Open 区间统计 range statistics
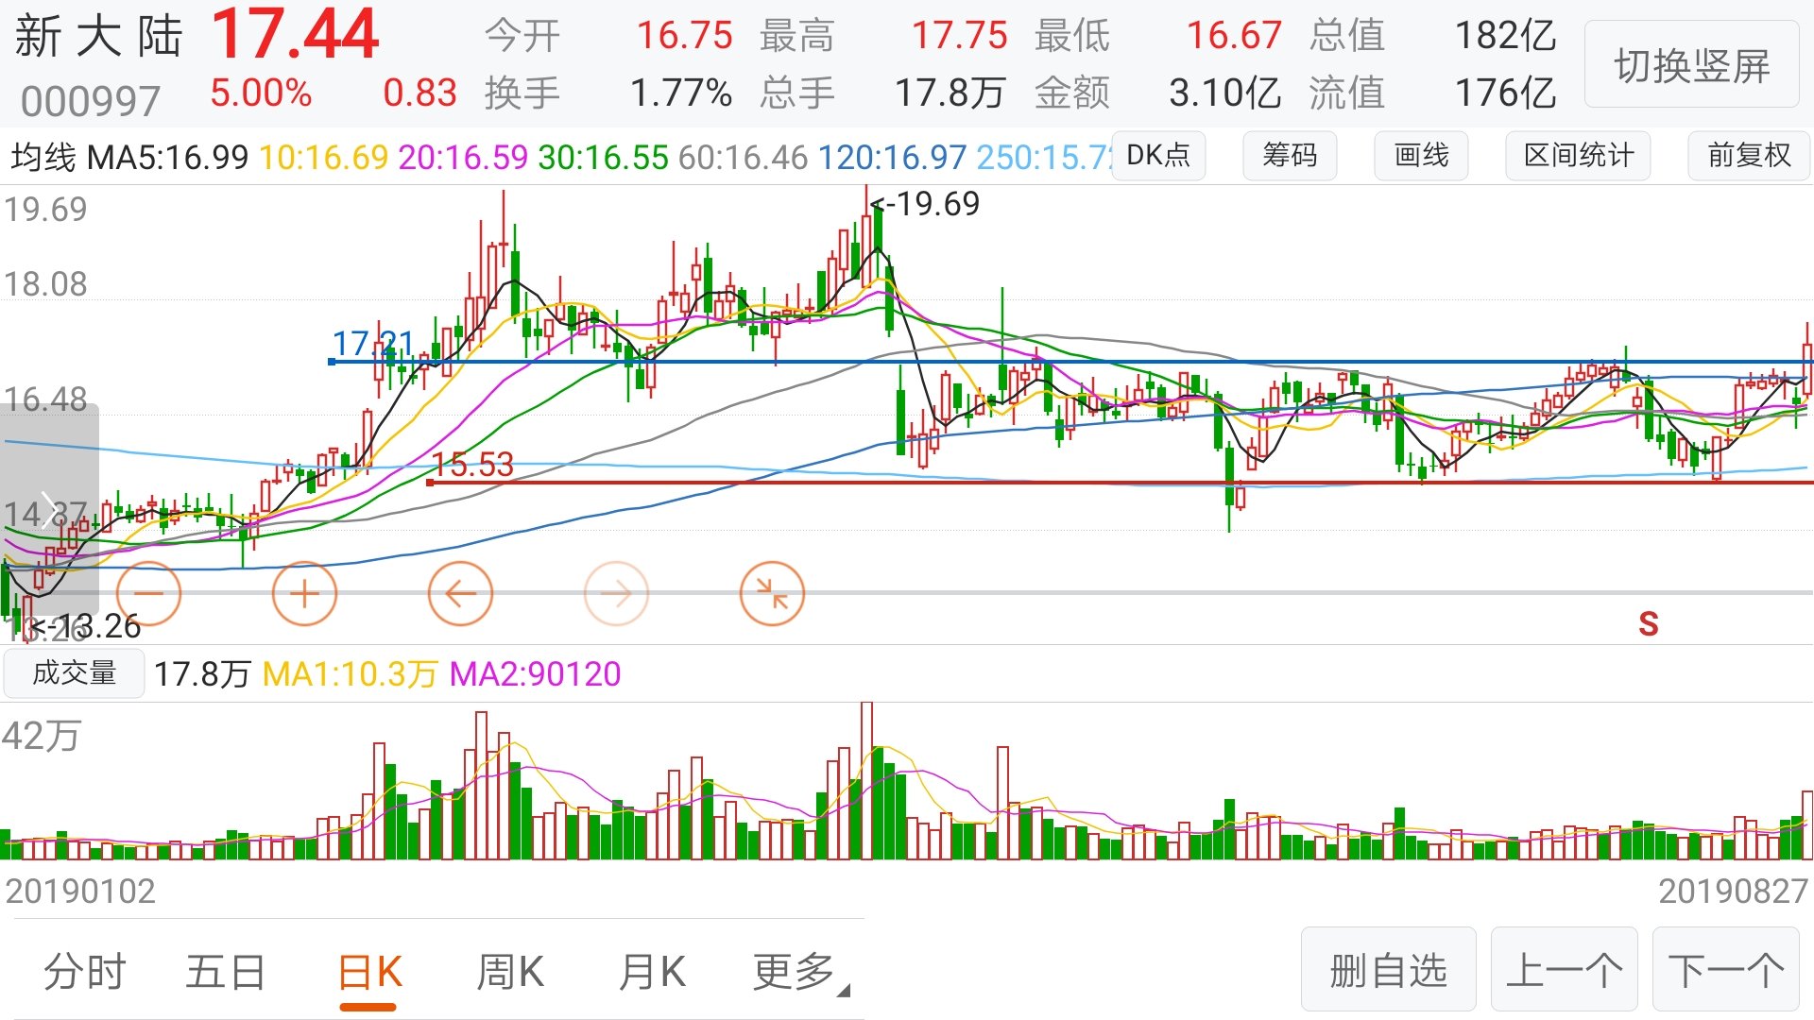This screenshot has width=1814, height=1020. tap(1578, 155)
